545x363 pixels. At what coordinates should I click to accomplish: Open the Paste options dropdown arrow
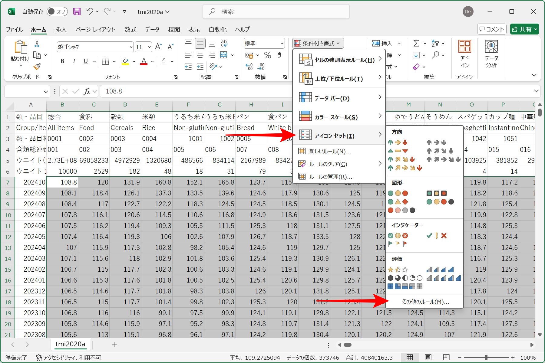coord(20,66)
